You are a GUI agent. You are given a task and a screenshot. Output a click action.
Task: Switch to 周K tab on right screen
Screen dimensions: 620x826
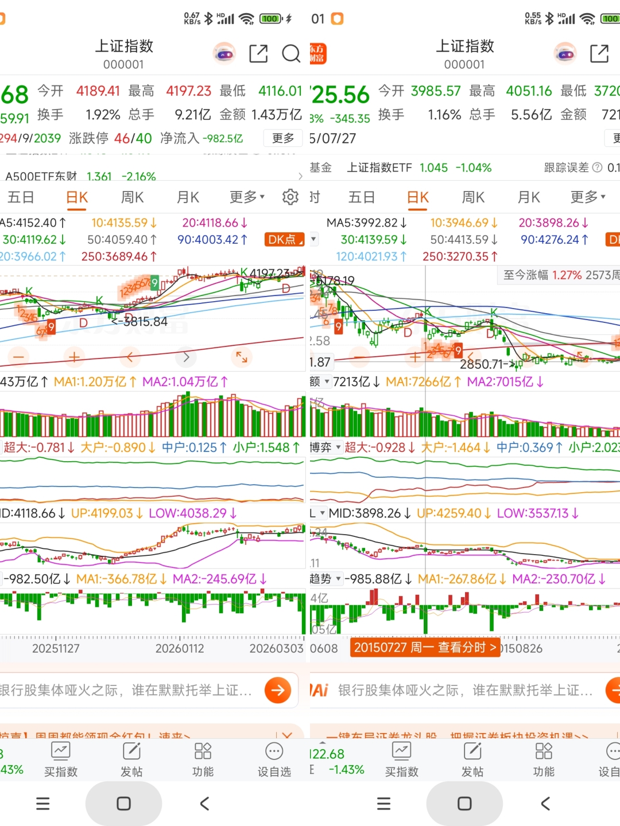click(x=474, y=197)
